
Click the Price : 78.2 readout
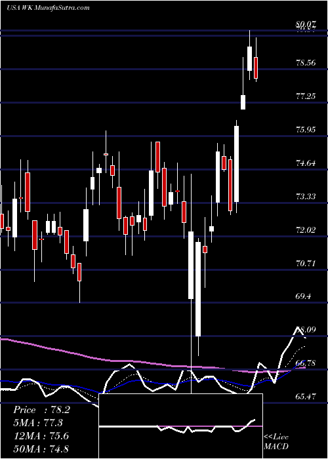(x=41, y=410)
